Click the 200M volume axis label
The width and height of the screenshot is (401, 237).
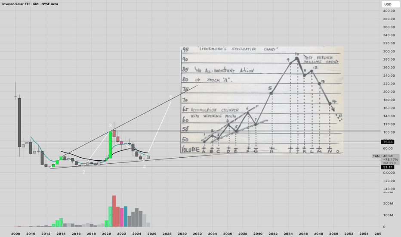click(388, 203)
